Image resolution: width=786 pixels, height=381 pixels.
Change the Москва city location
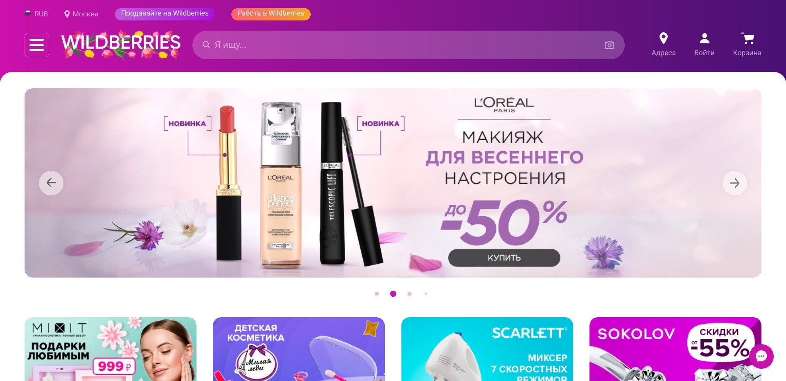(81, 14)
